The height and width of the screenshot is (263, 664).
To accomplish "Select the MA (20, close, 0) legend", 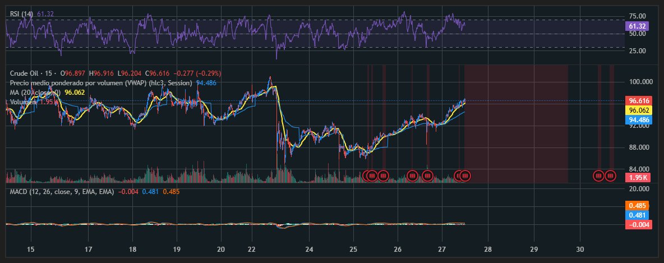I will click(x=35, y=92).
